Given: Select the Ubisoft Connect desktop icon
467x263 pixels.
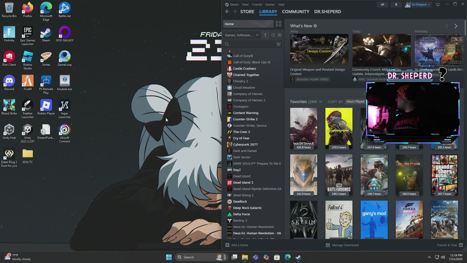Looking at the screenshot, I should click(x=65, y=134).
